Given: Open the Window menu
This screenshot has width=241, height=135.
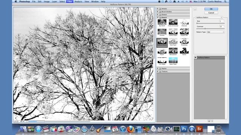Looking at the screenshot, I should click(x=95, y=1).
